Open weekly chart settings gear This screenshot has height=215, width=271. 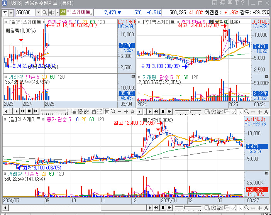point(213,112)
